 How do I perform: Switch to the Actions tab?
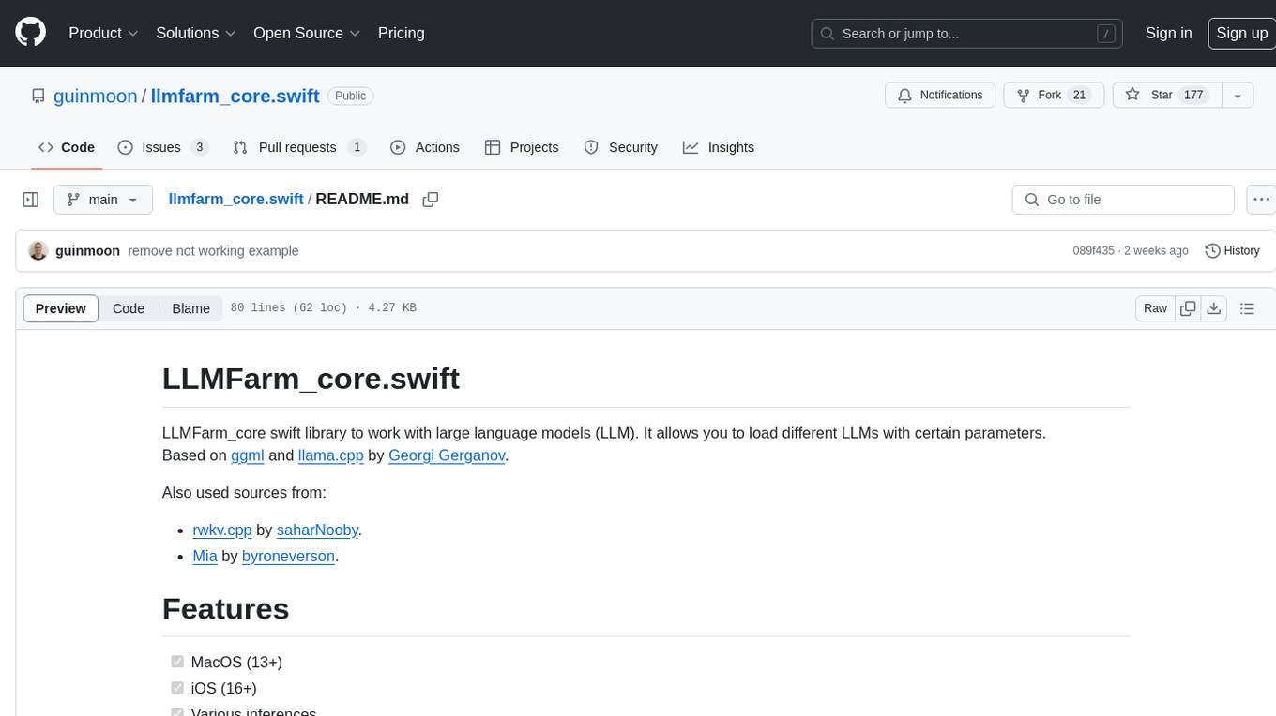click(x=425, y=147)
